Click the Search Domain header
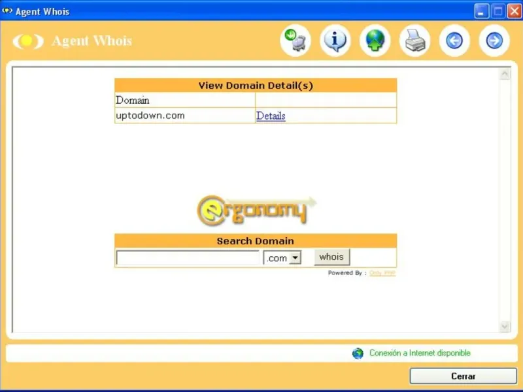The image size is (523, 392). [256, 241]
